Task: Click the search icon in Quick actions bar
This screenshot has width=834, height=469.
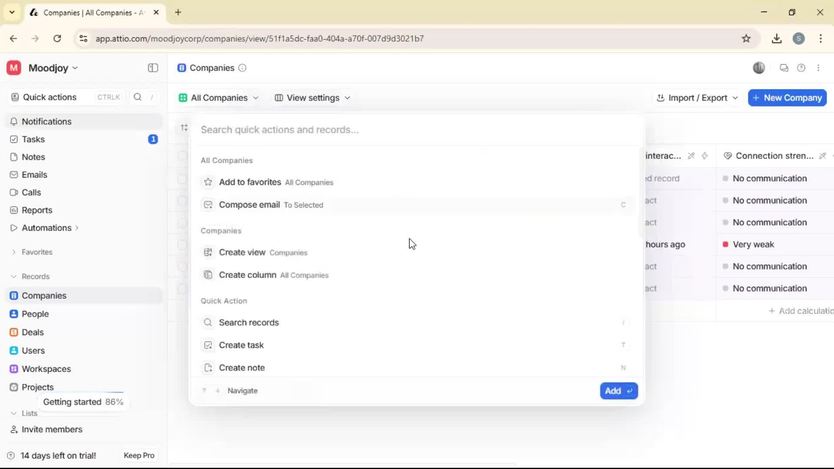Action: (x=137, y=97)
